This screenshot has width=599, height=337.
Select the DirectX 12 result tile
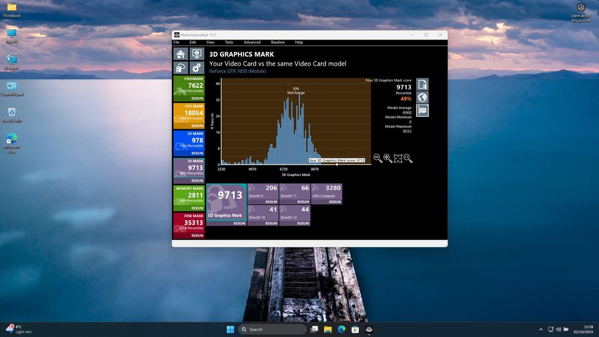pyautogui.click(x=295, y=213)
